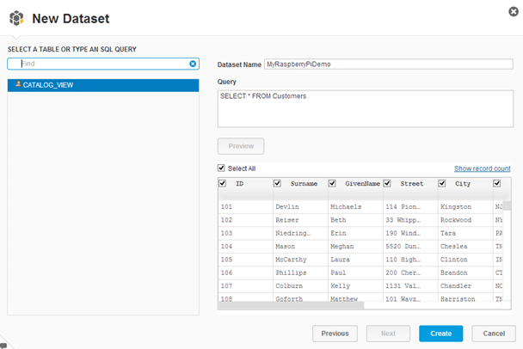Click the Dataset Name input field
Viewport: 523px width, 349px height.
tap(387, 64)
